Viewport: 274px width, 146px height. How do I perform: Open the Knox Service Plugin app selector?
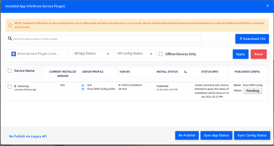tap(38, 54)
